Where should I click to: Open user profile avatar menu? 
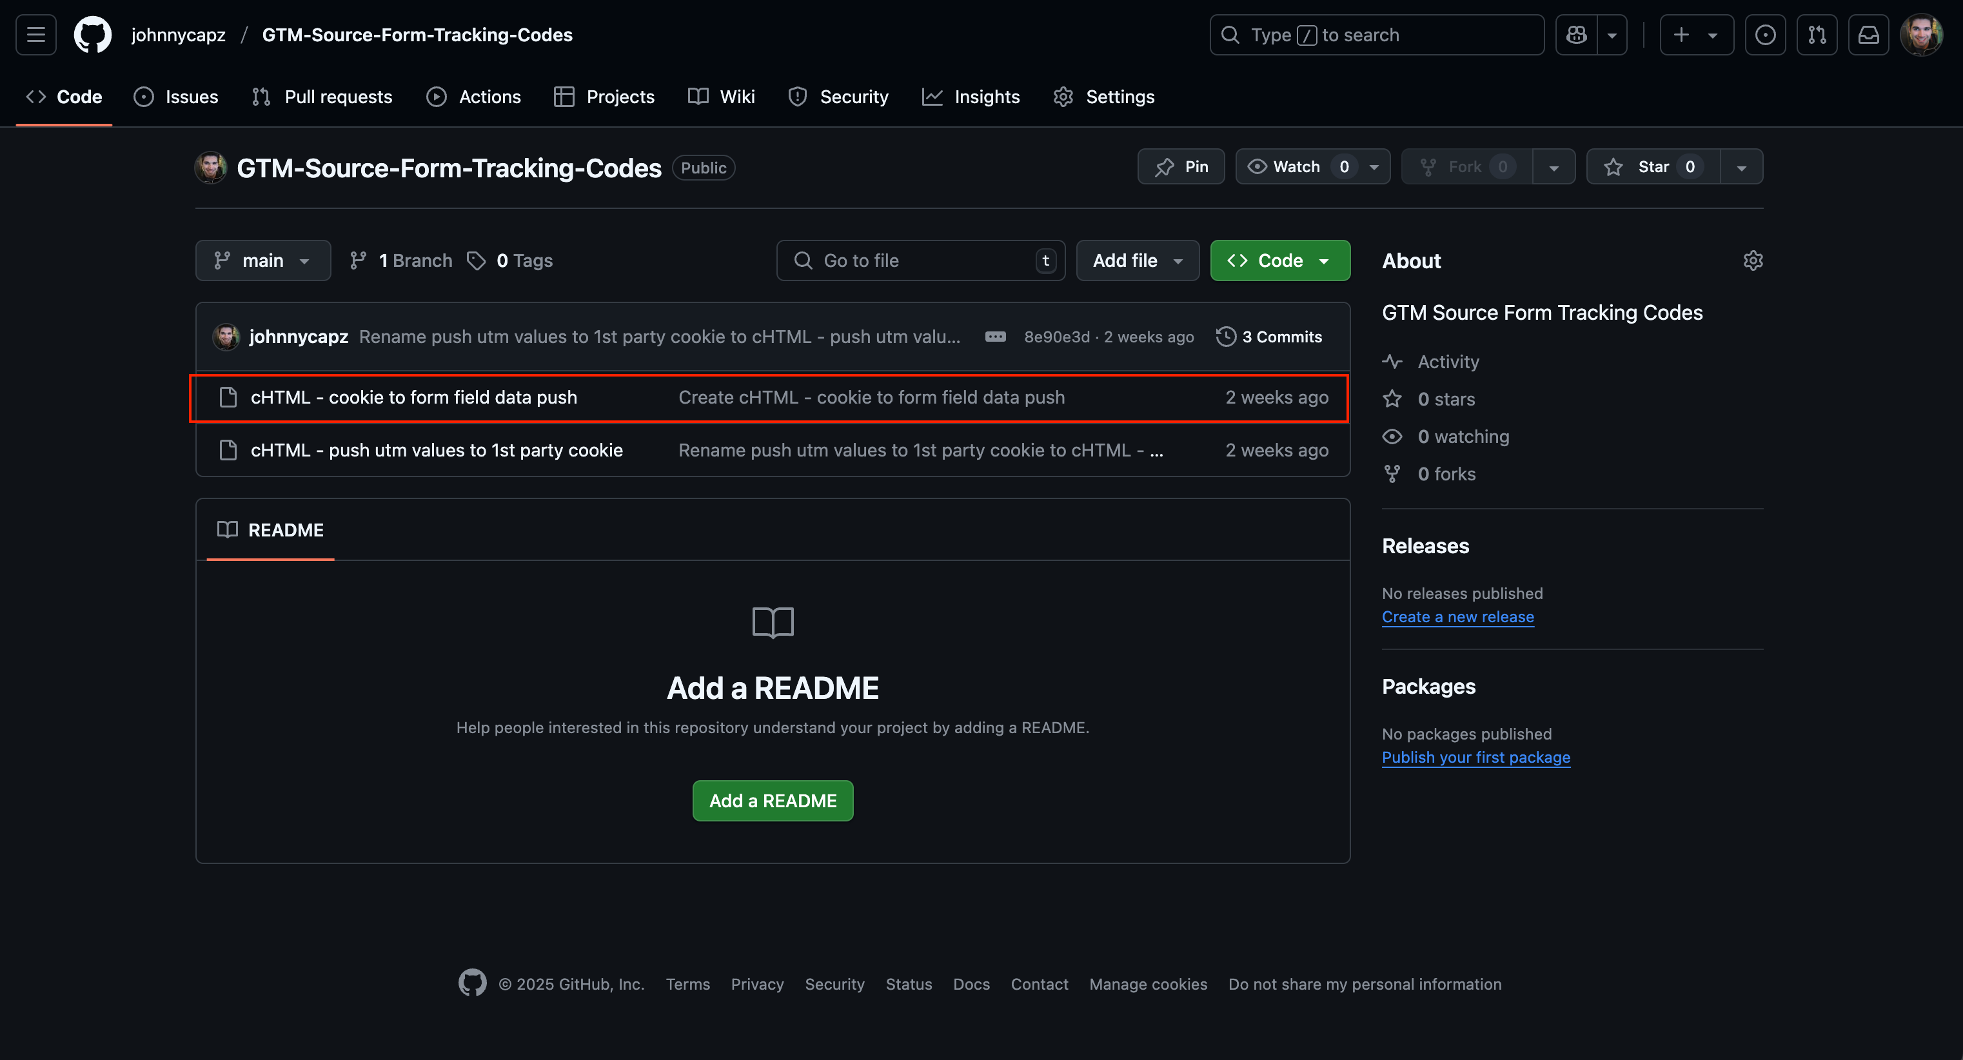coord(1921,35)
